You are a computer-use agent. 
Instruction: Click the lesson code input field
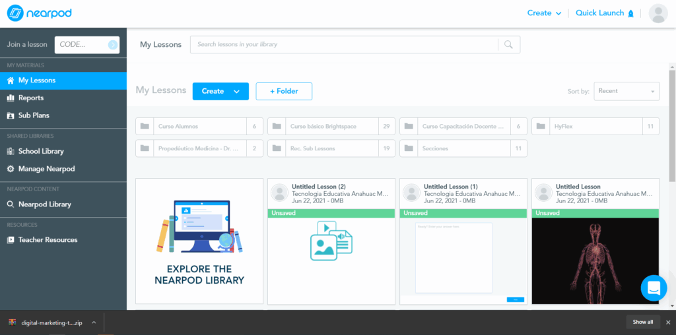click(81, 45)
